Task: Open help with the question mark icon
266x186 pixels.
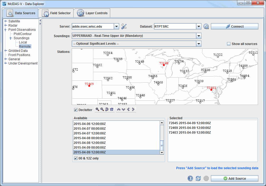Action: point(190,178)
